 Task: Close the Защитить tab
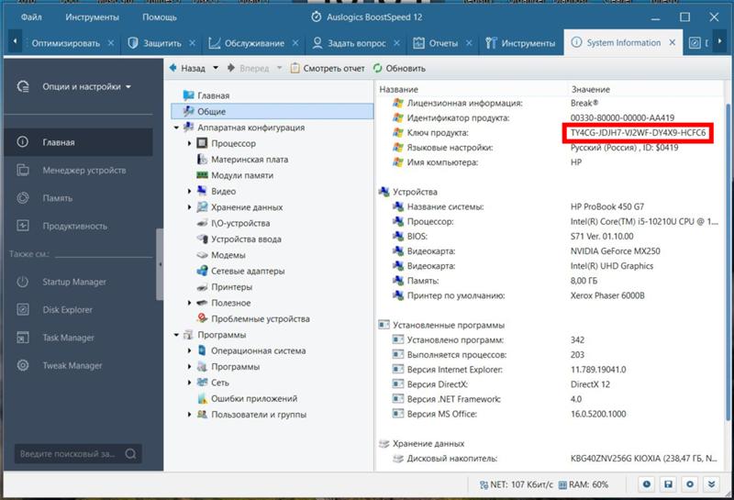[x=193, y=43]
